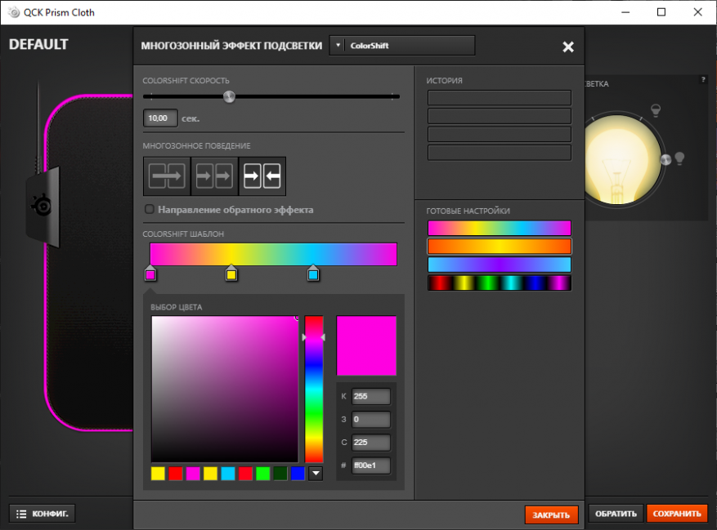The width and height of the screenshot is (717, 530).
Task: Click the saturation-brightness color square
Action: coord(225,390)
